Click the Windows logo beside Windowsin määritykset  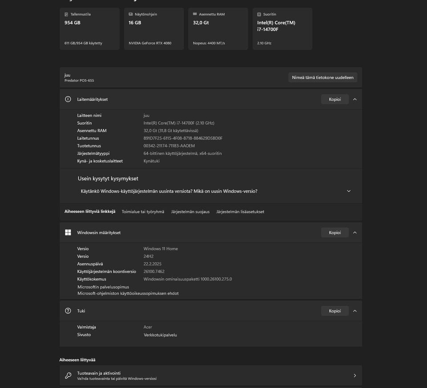tap(68, 233)
